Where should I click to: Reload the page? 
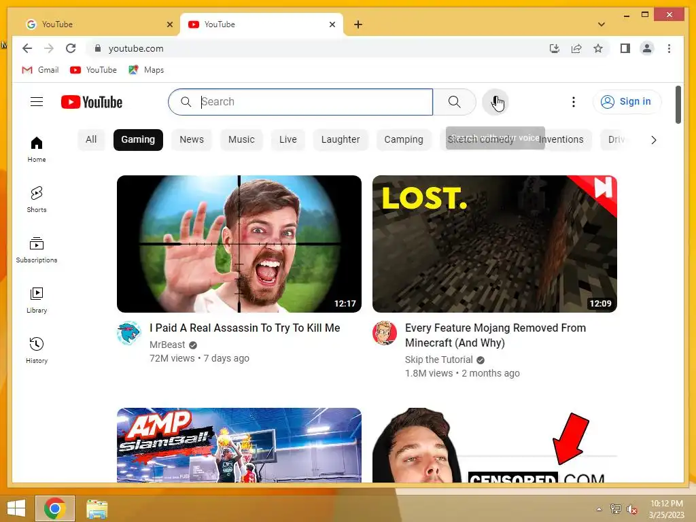tap(71, 48)
